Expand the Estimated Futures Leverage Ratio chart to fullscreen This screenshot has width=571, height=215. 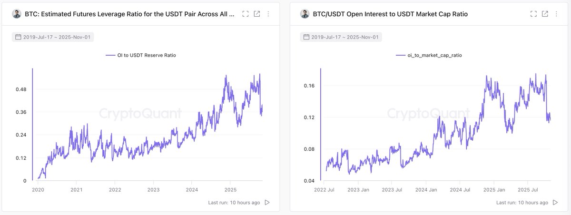click(246, 14)
